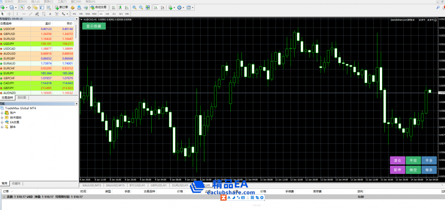Viewport: 445px width, 210px height.
Task: Select the USDJPY row in Market Watch
Action: pyautogui.click(x=38, y=44)
